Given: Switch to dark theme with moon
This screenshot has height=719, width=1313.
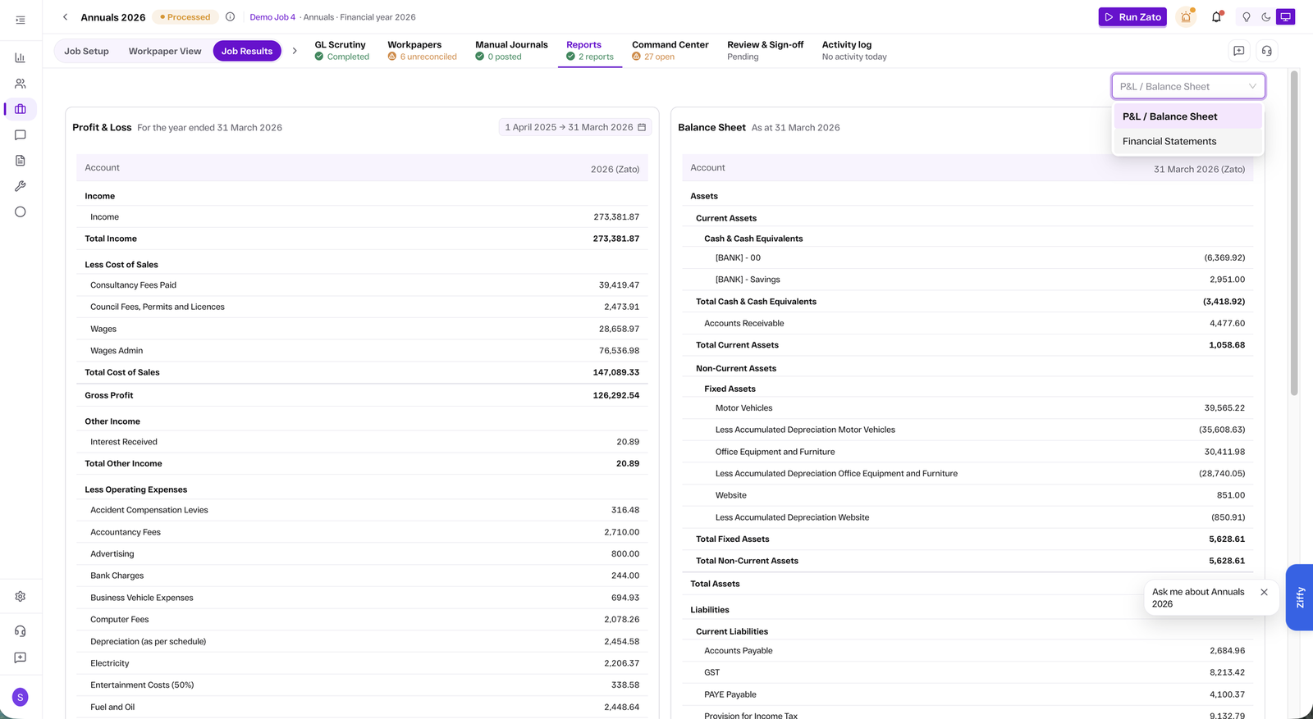Looking at the screenshot, I should pos(1266,17).
